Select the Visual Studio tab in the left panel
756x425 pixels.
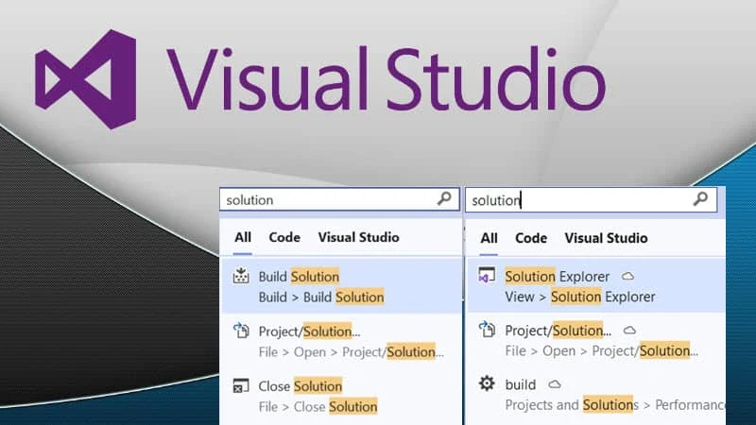pos(358,237)
